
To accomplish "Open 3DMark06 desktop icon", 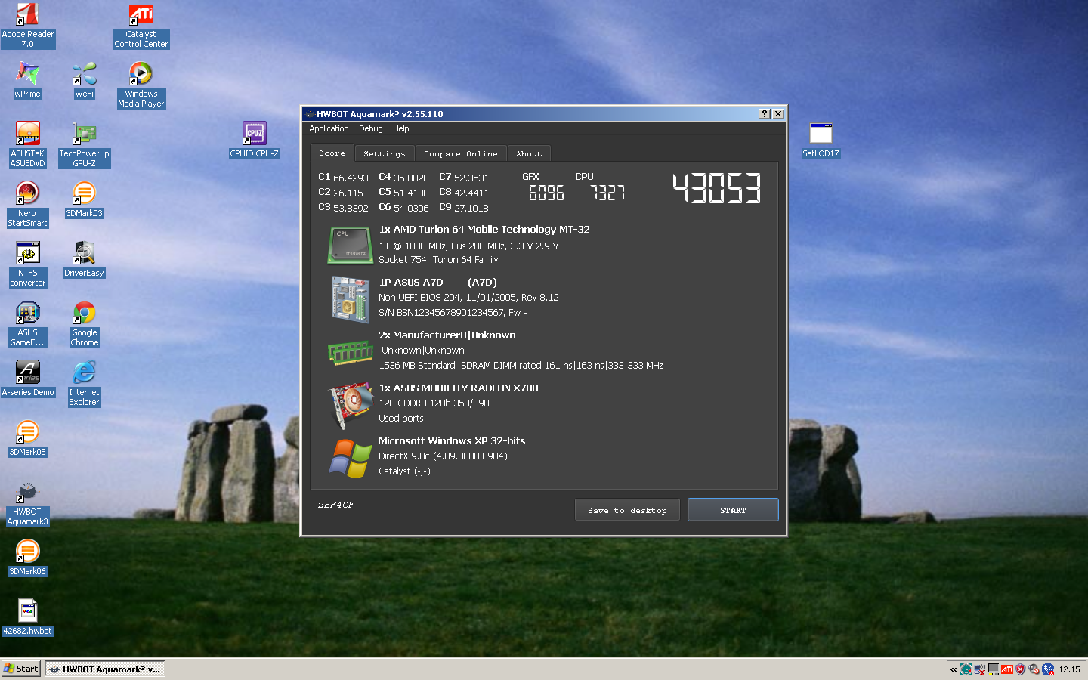I will 28,558.
